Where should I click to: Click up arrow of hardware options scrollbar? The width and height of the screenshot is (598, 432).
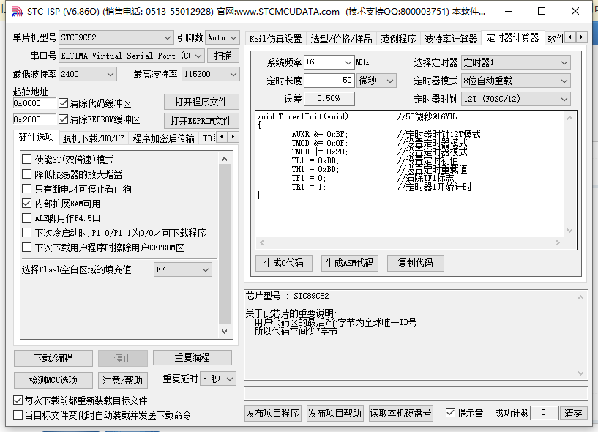tap(224, 159)
